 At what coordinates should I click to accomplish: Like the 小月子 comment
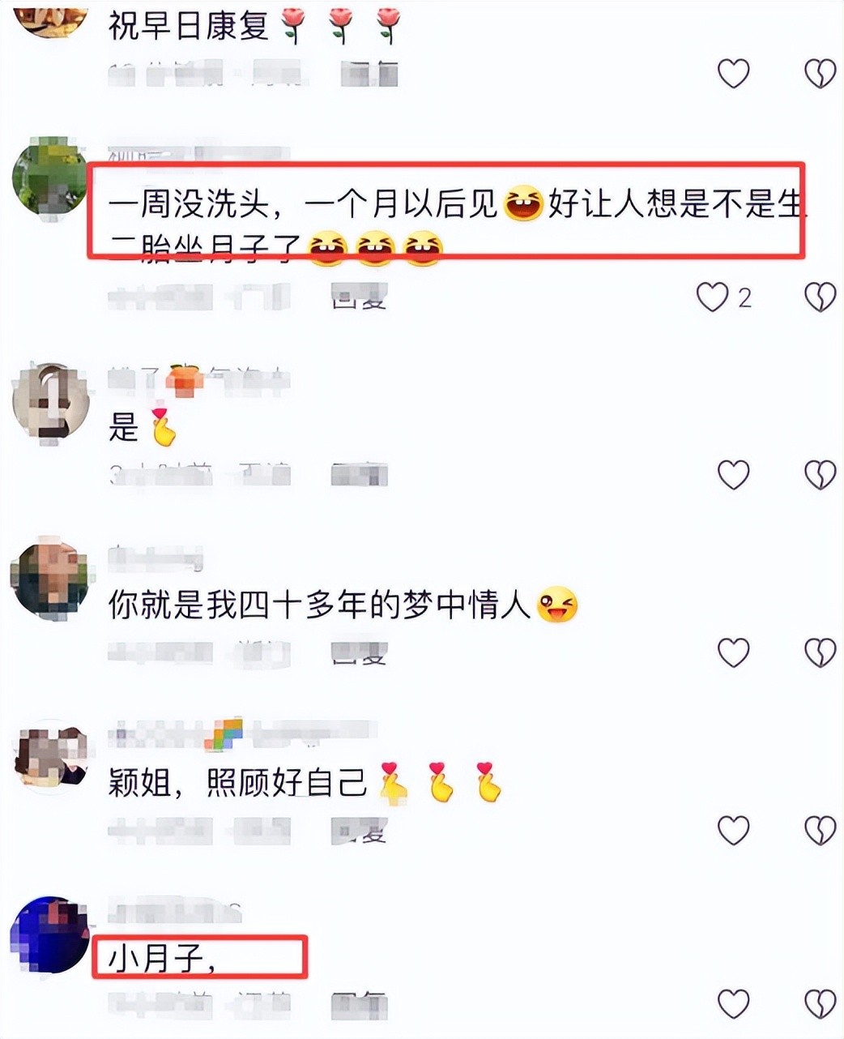[734, 1005]
